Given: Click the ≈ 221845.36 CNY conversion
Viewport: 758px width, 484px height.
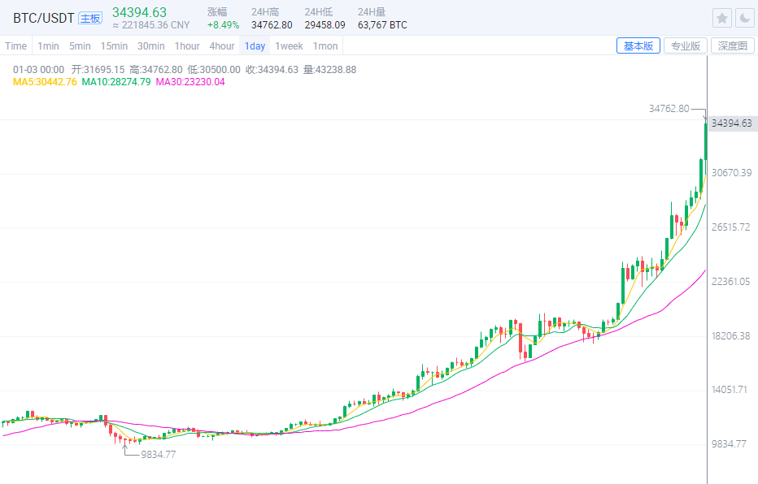Looking at the screenshot, I should point(150,25).
